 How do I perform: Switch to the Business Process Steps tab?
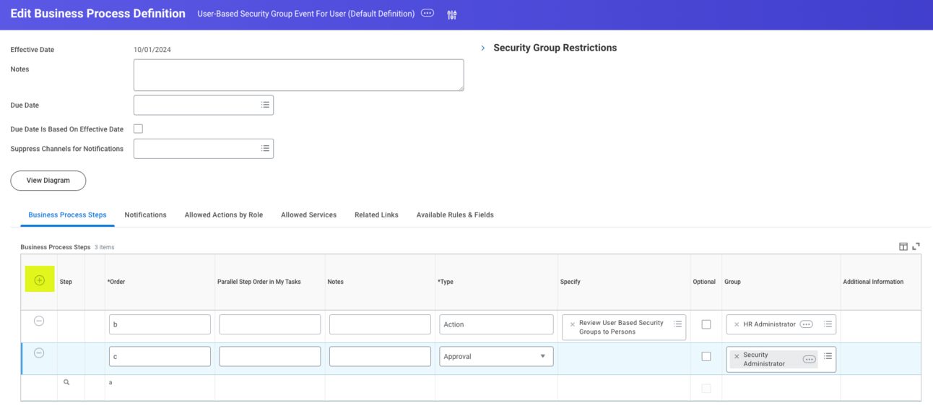[x=67, y=215]
